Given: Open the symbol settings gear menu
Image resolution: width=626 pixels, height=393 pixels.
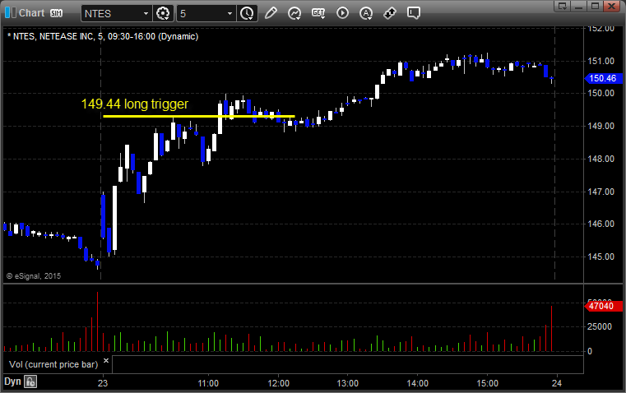Looking at the screenshot, I should (163, 13).
